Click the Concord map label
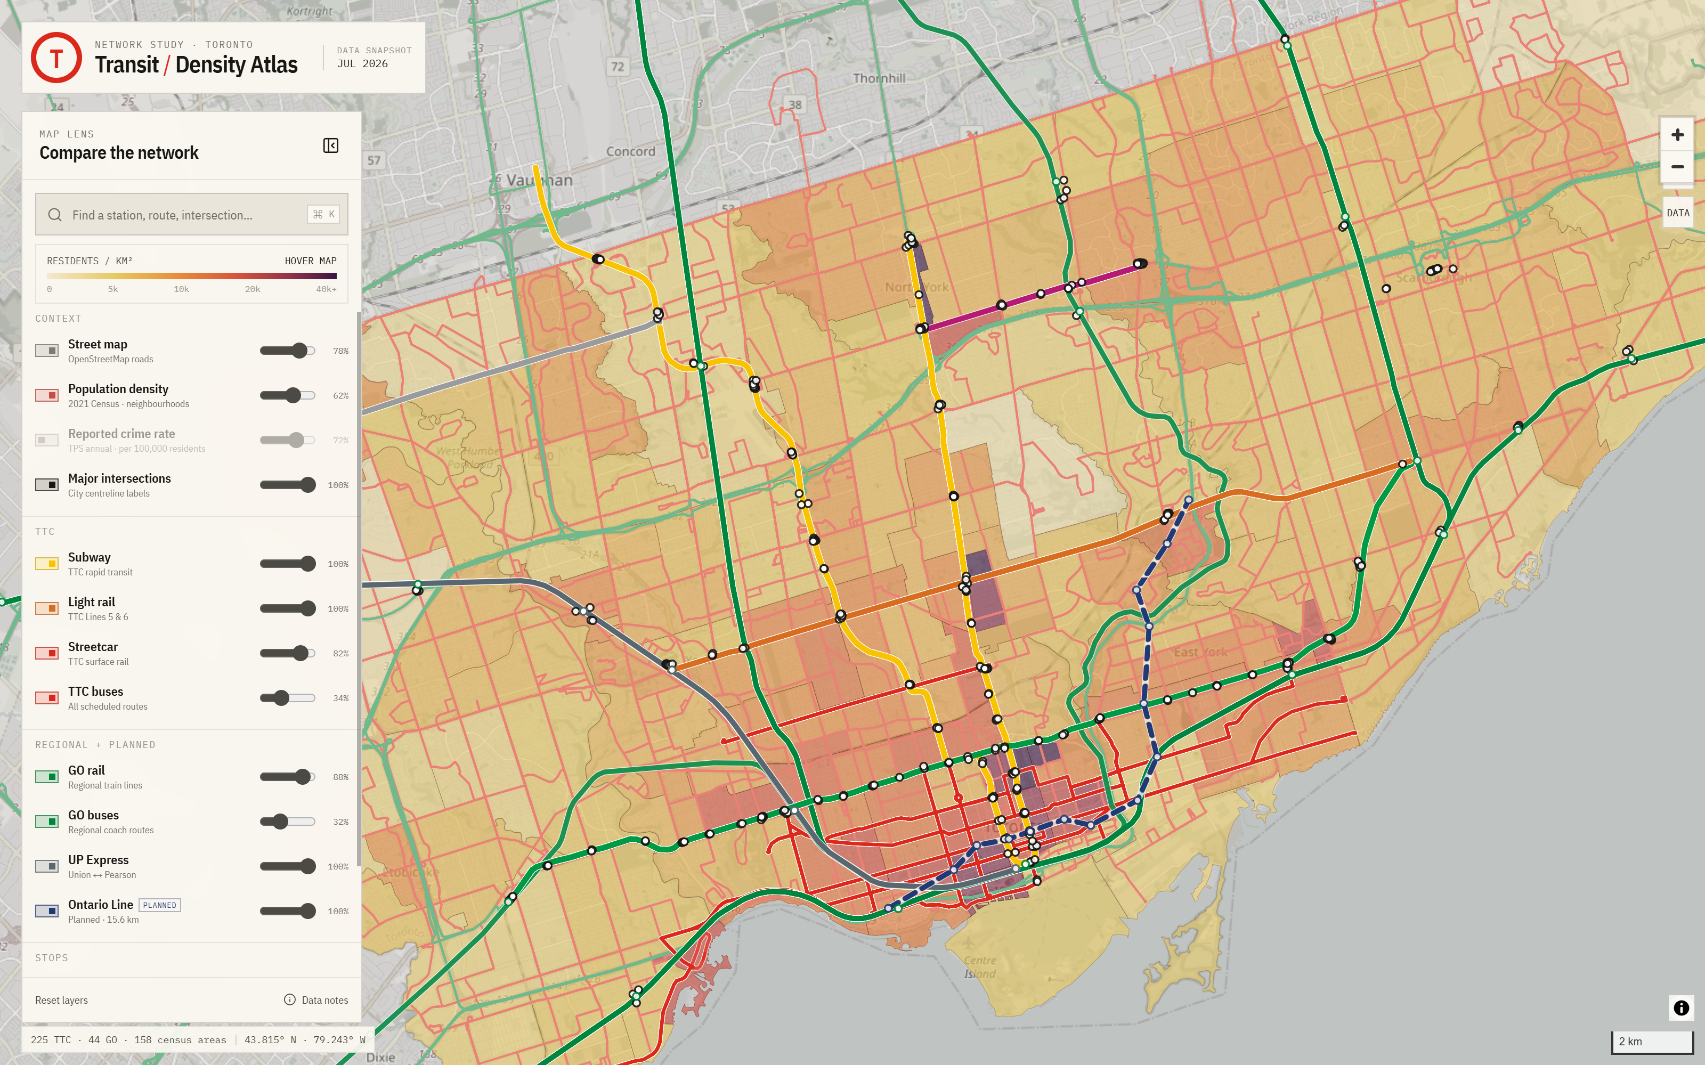The width and height of the screenshot is (1705, 1065). [x=630, y=151]
